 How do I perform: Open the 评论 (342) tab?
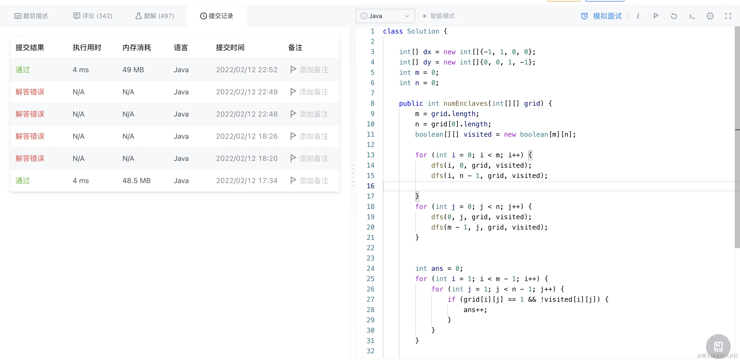93,16
